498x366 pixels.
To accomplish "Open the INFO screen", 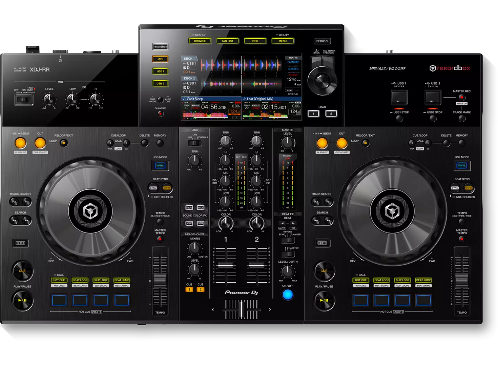I will [255, 41].
